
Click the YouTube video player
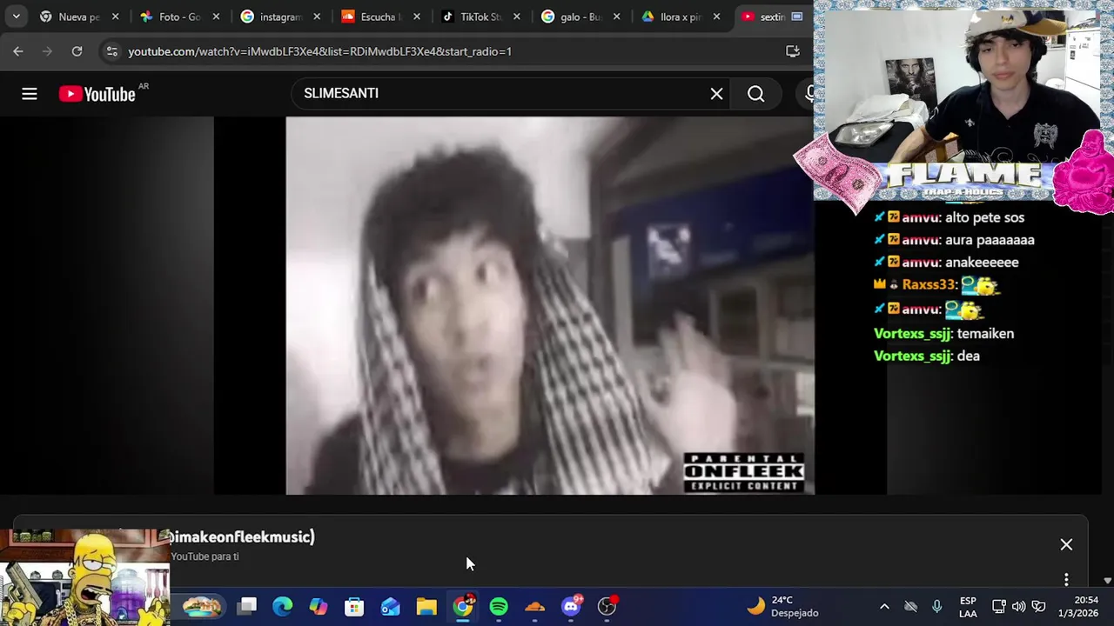pyautogui.click(x=550, y=306)
